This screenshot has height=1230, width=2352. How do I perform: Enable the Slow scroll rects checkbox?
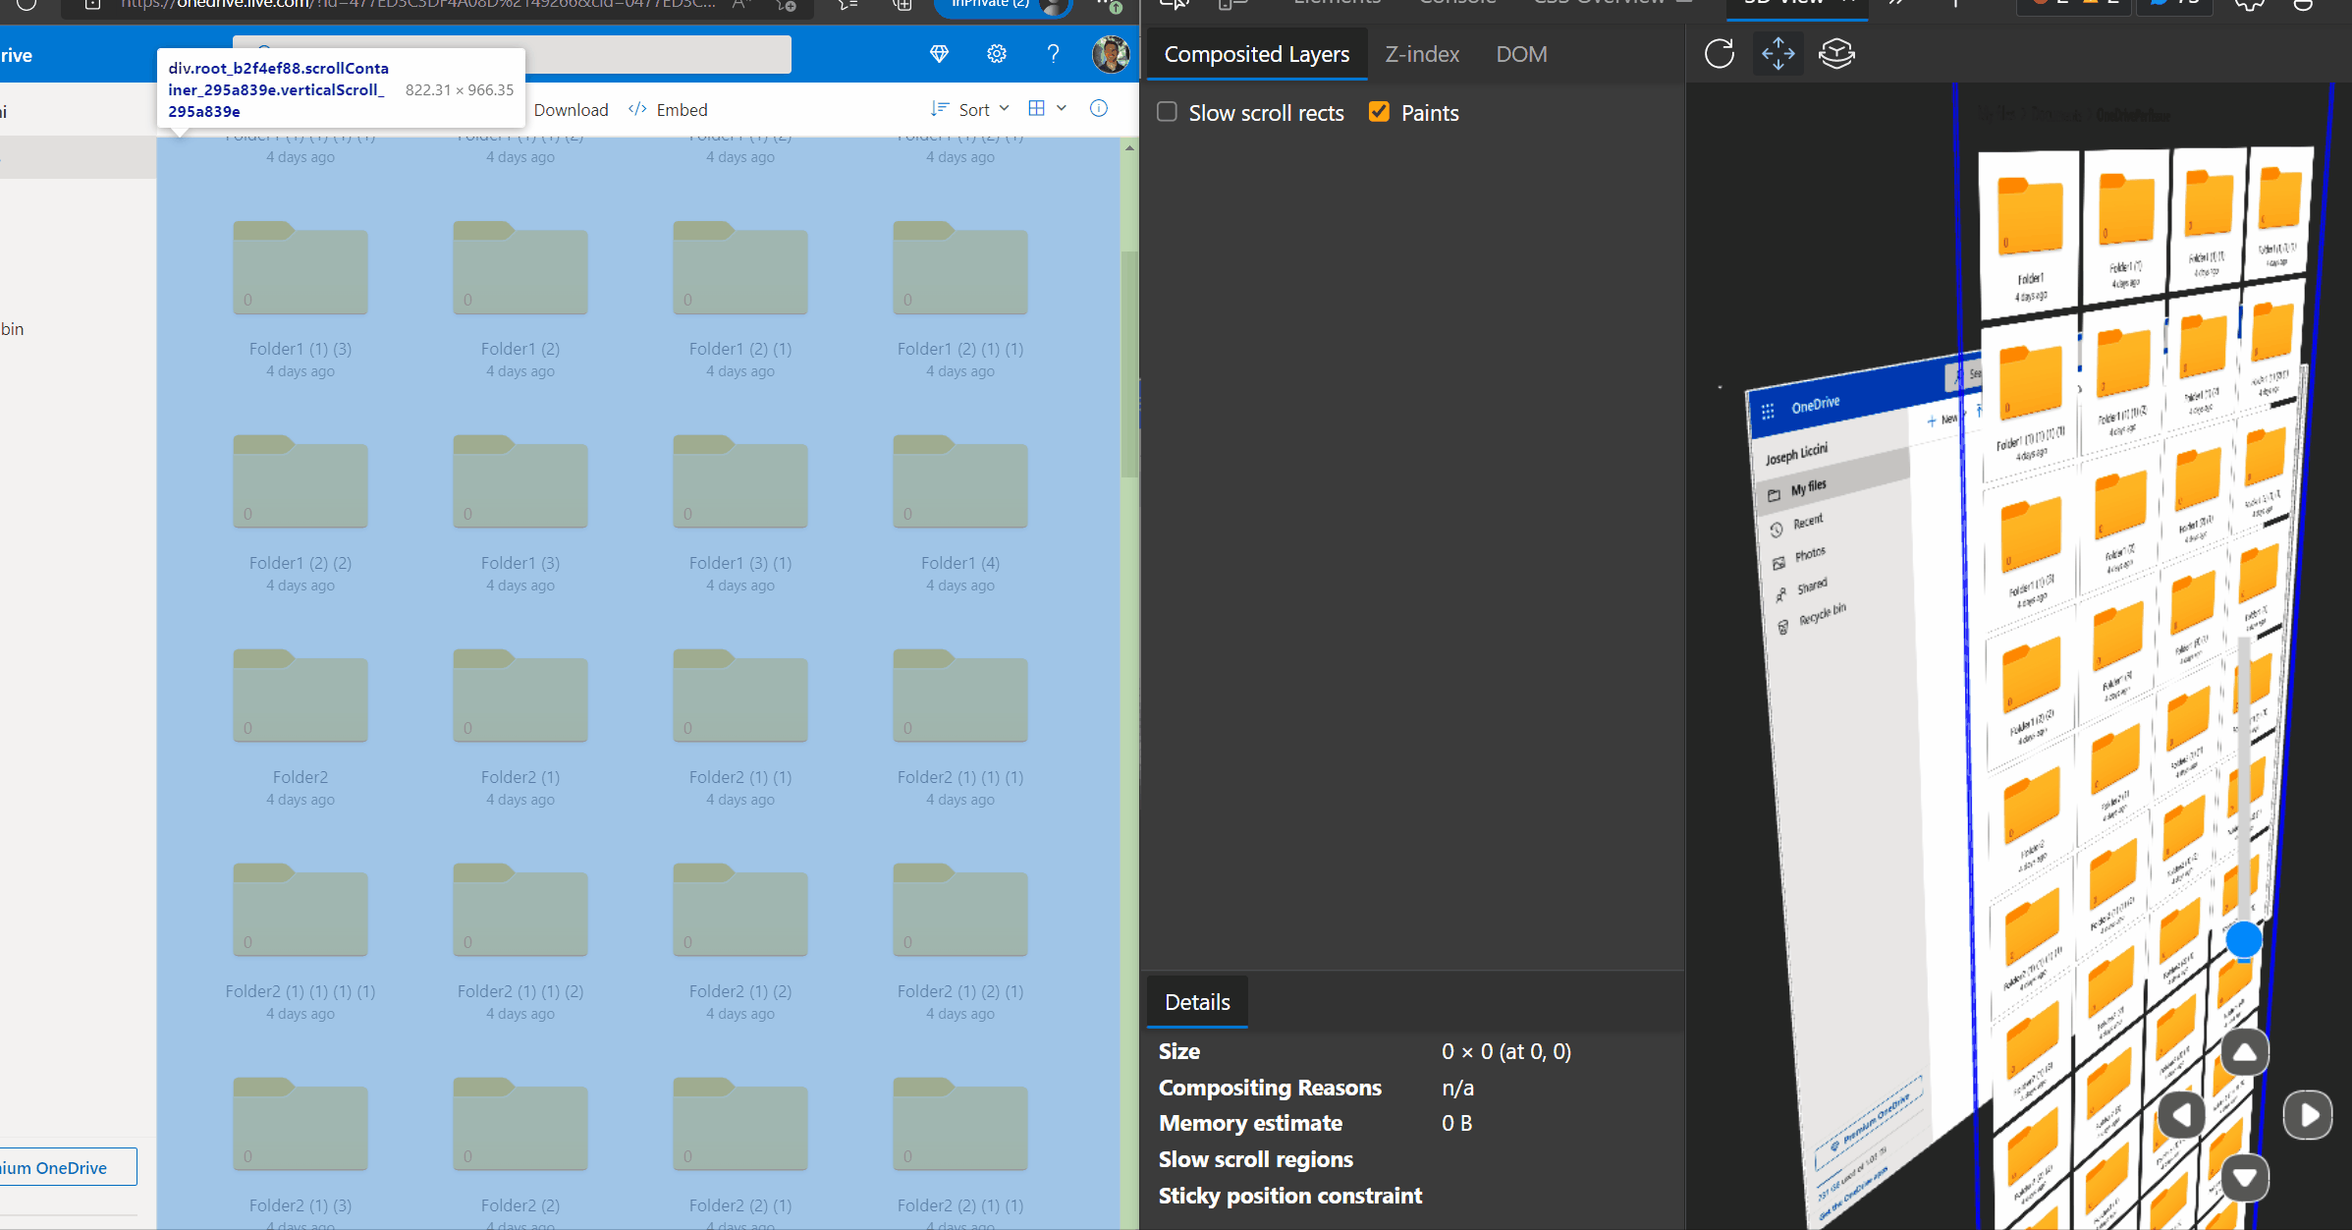pyautogui.click(x=1167, y=112)
